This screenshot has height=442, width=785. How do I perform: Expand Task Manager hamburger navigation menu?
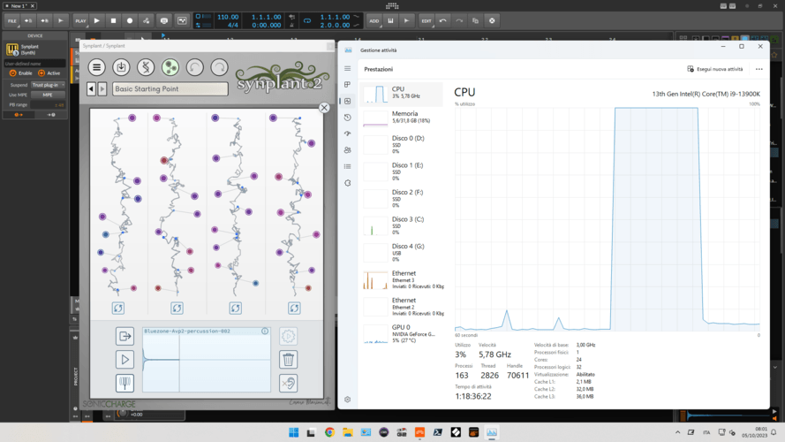point(347,69)
